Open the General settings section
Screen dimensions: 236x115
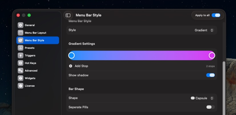[38, 25]
